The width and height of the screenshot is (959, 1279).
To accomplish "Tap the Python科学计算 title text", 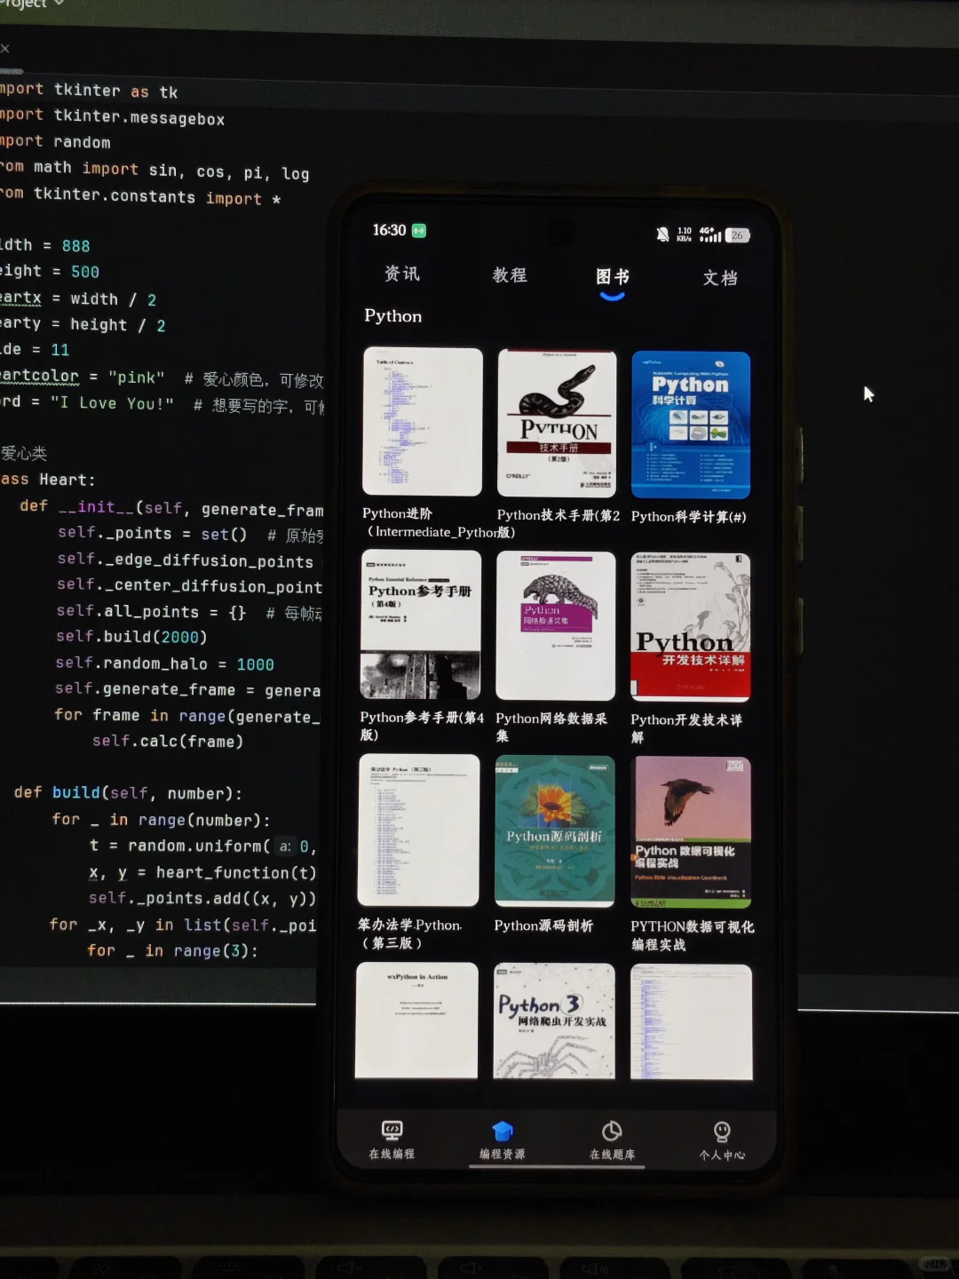I will tap(688, 517).
